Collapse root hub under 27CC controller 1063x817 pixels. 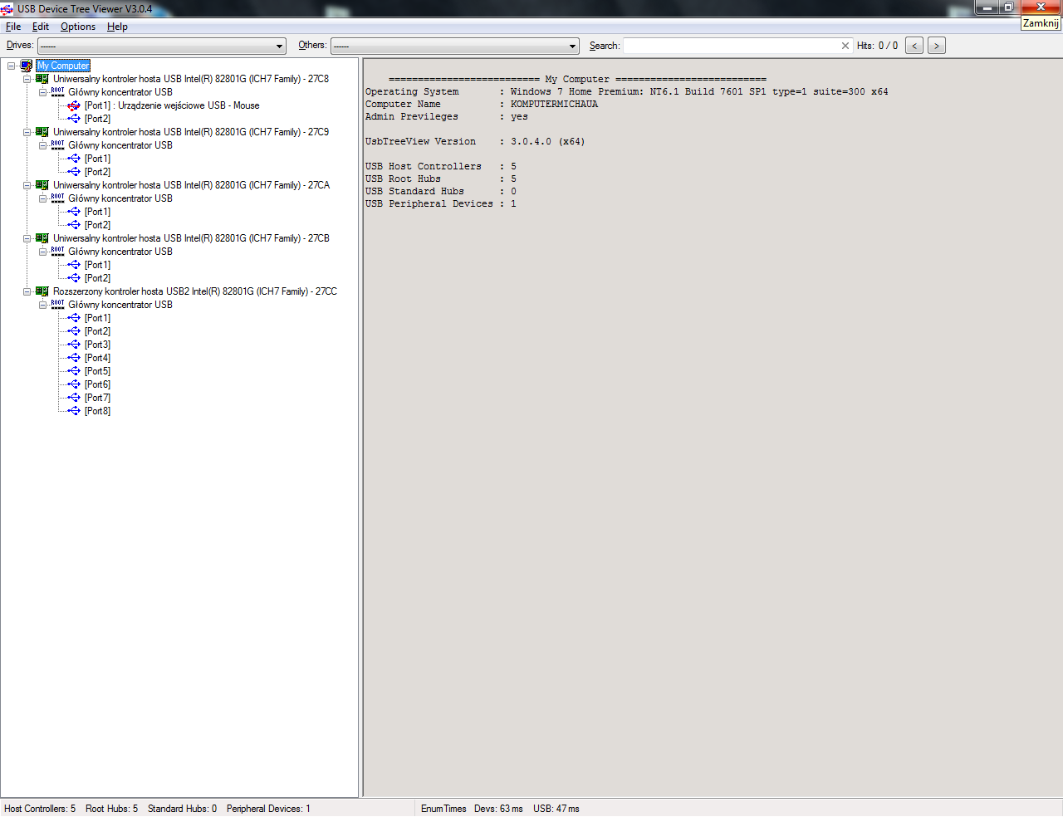43,305
